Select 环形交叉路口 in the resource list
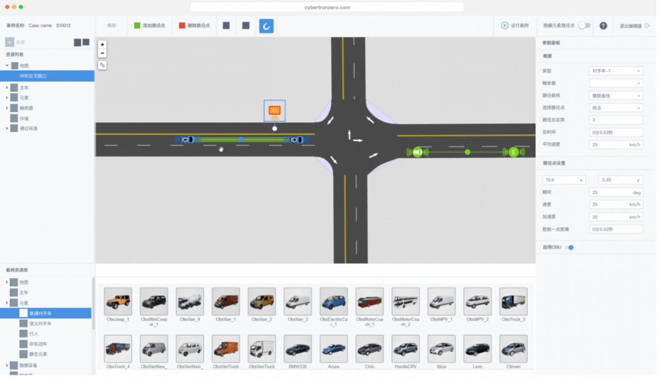The height and width of the screenshot is (378, 658). click(x=34, y=76)
